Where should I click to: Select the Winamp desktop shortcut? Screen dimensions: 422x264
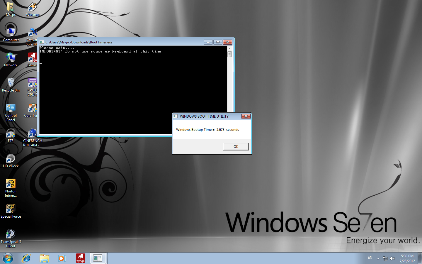(32, 9)
